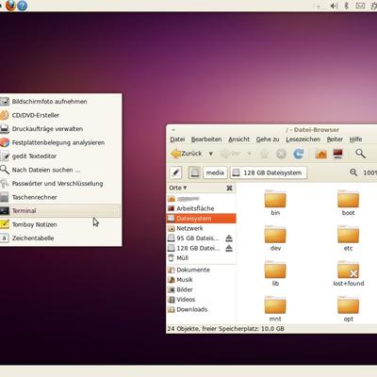Open the help icon in the top panel

tap(23, 6)
